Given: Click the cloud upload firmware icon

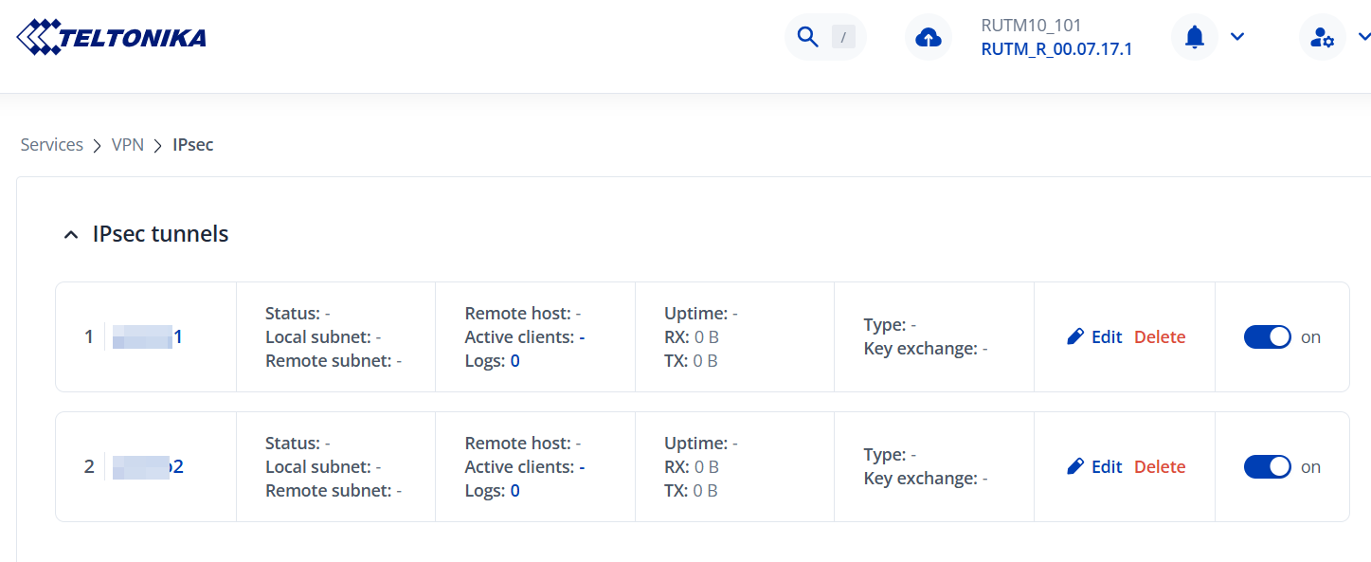Looking at the screenshot, I should 929,37.
